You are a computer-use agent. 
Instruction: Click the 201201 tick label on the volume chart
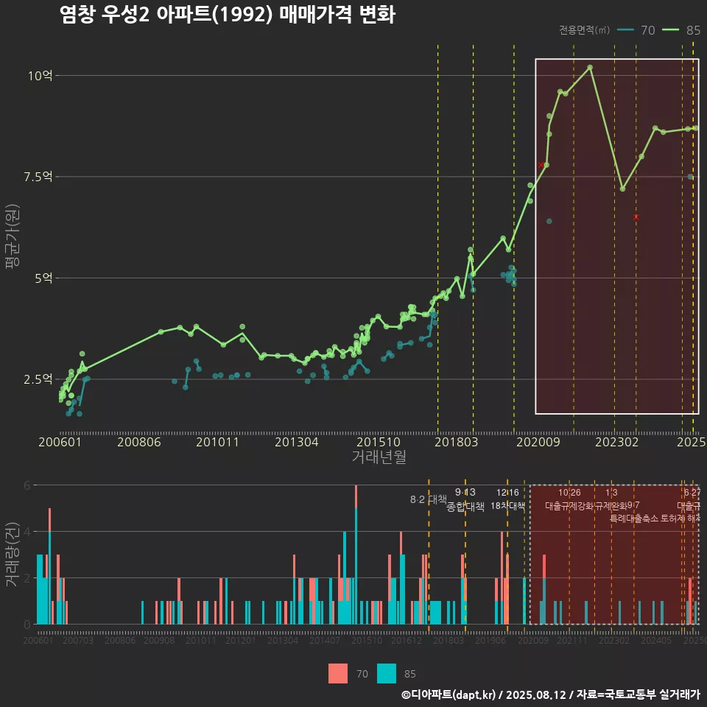click(240, 640)
